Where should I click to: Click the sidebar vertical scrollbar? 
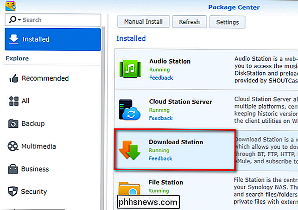pyautogui.click(x=103, y=118)
